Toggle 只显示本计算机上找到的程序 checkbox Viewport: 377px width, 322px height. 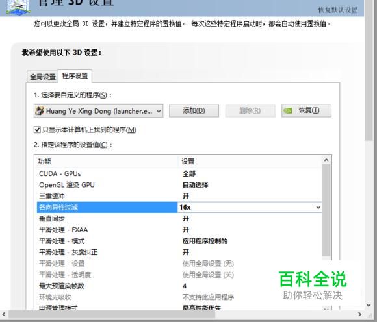[37, 130]
